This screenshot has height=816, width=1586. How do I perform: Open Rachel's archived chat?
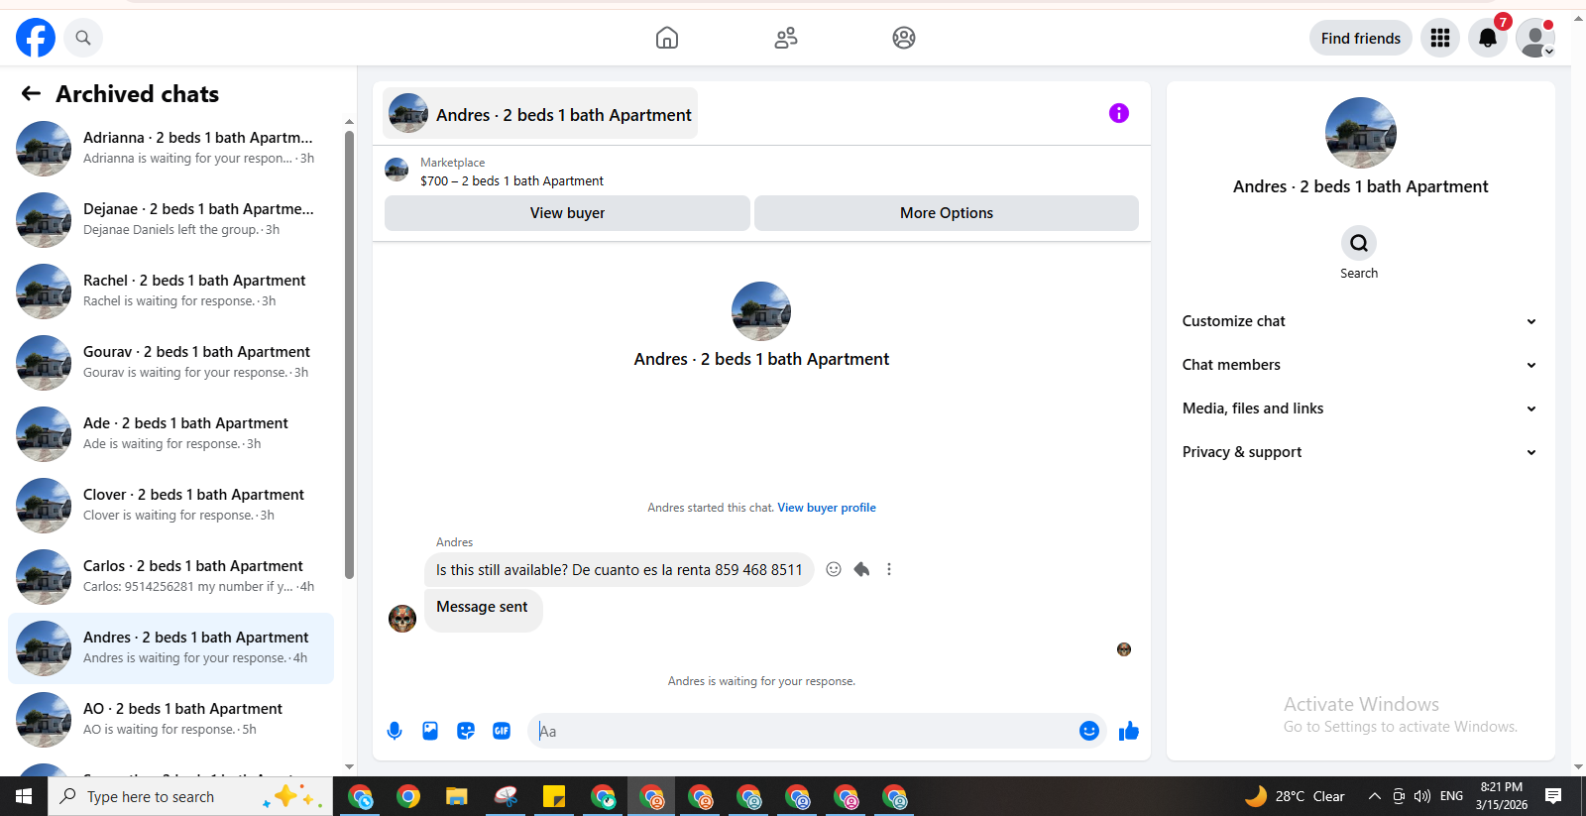click(170, 291)
